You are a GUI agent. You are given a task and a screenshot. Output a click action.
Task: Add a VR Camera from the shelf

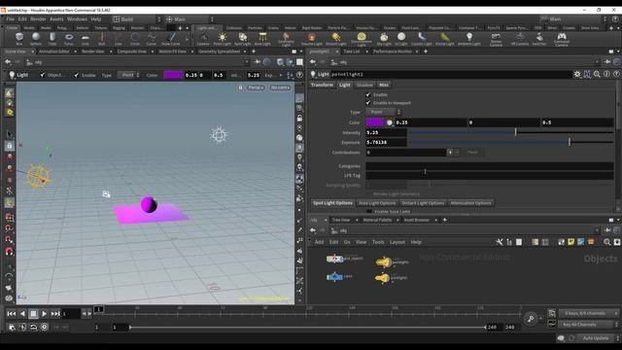520,39
